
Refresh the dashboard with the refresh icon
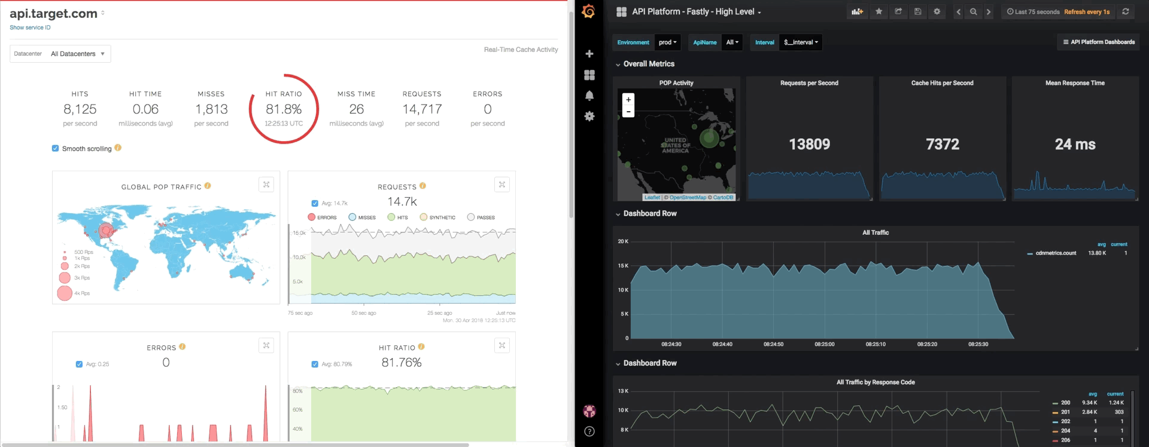click(1126, 12)
